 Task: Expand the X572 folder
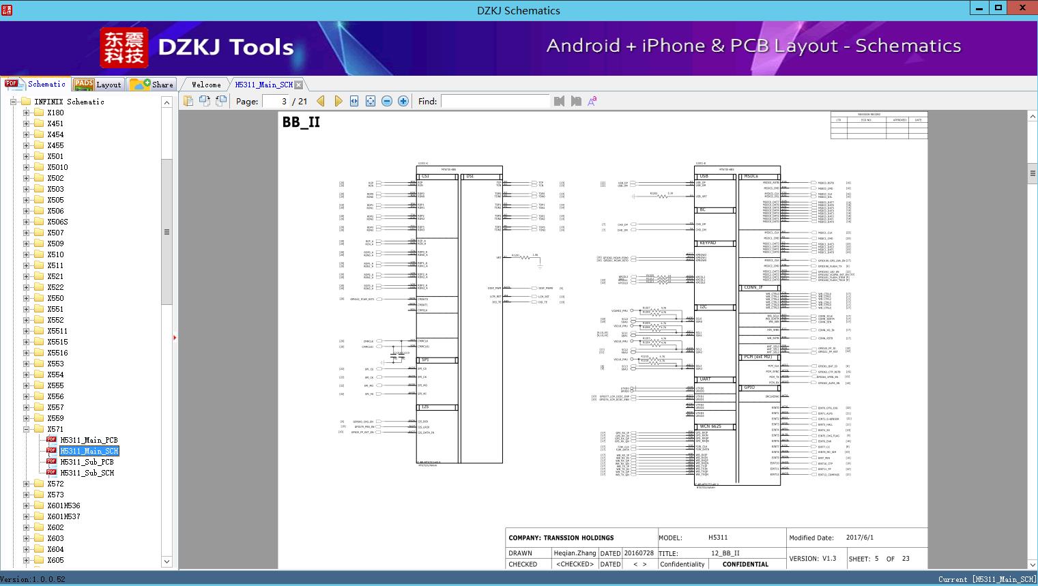pyautogui.click(x=26, y=484)
